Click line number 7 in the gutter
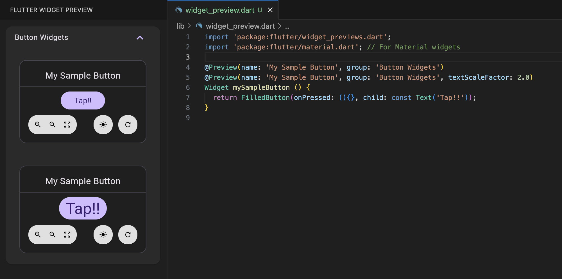This screenshot has width=562, height=279. (188, 98)
